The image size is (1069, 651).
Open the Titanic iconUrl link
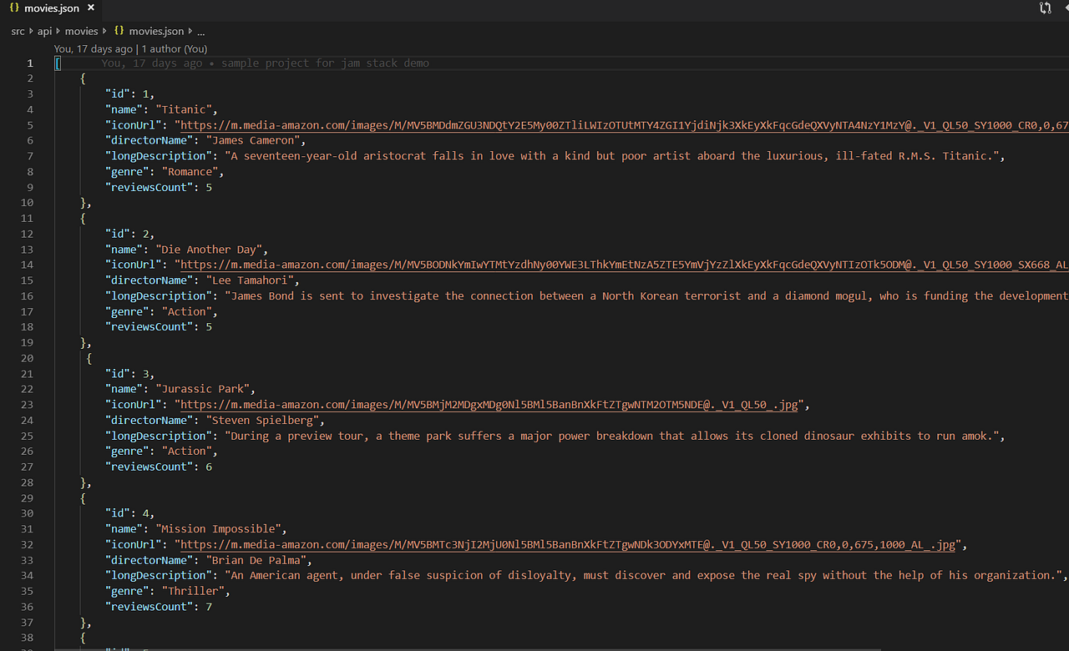click(501, 124)
